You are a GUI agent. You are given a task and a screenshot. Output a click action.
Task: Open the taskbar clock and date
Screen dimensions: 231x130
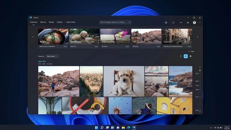pos(227,128)
